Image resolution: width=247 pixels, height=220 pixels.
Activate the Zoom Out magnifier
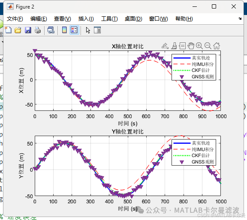(x=208, y=46)
